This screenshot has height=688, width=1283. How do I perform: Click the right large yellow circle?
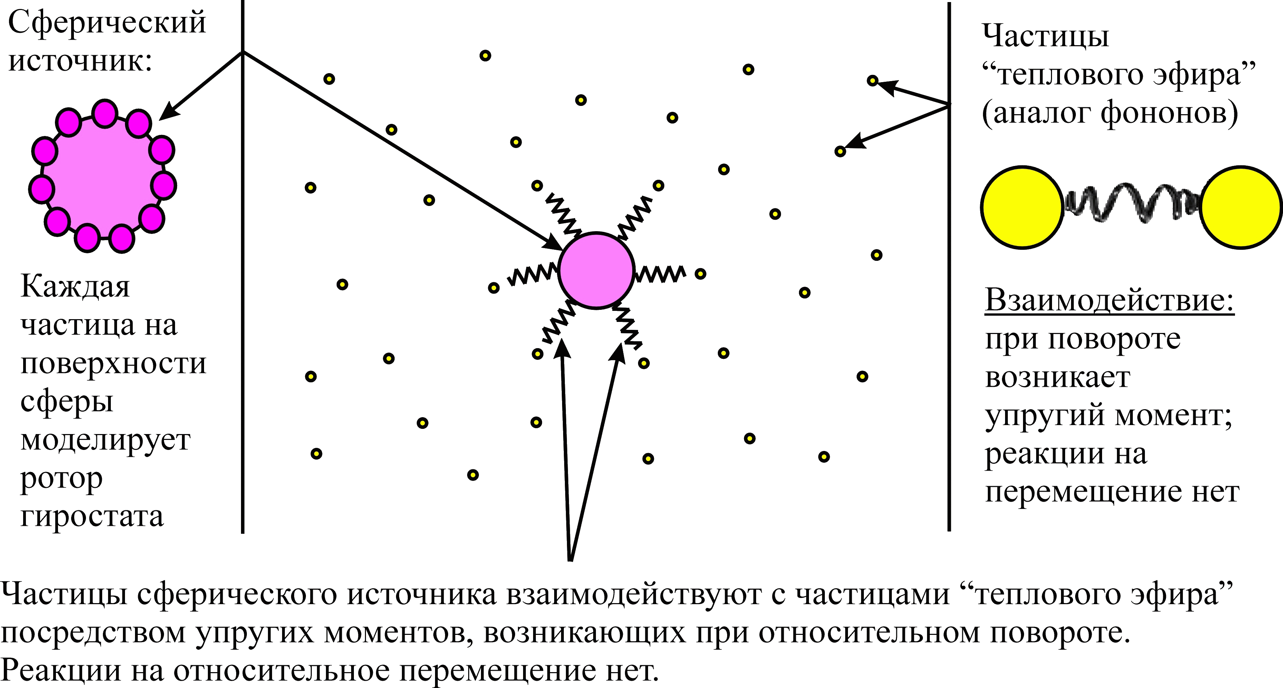pyautogui.click(x=1241, y=207)
